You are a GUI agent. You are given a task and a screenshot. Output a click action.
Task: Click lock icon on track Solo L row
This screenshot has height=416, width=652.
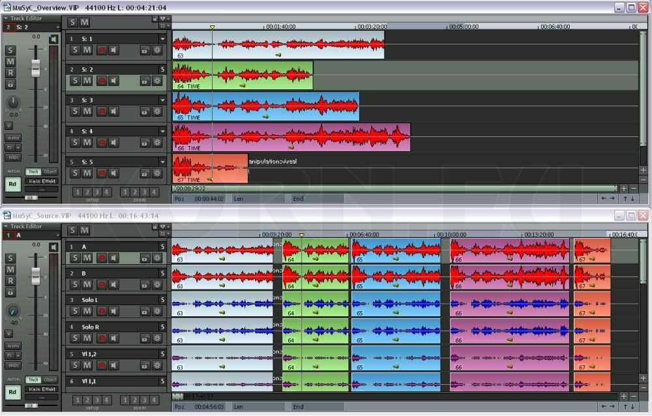pos(145,311)
